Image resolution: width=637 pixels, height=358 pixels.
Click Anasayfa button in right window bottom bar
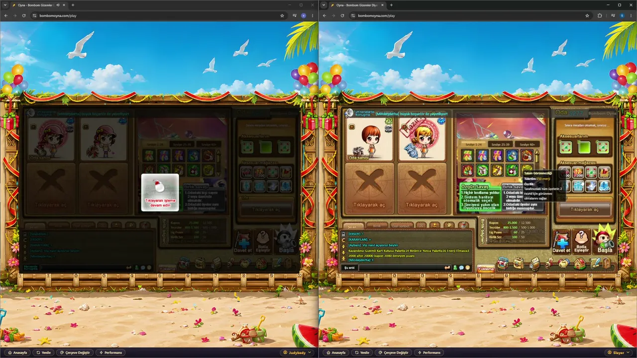(335, 353)
